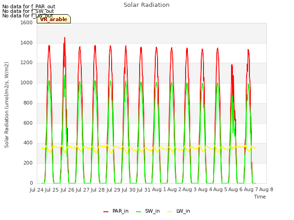Click the Time x-axis label

tap(260, 197)
